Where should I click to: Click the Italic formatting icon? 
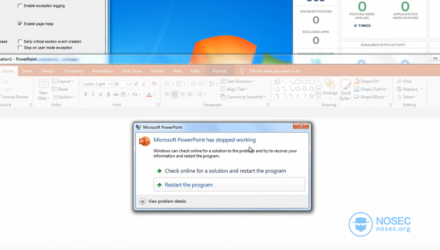coord(93,94)
